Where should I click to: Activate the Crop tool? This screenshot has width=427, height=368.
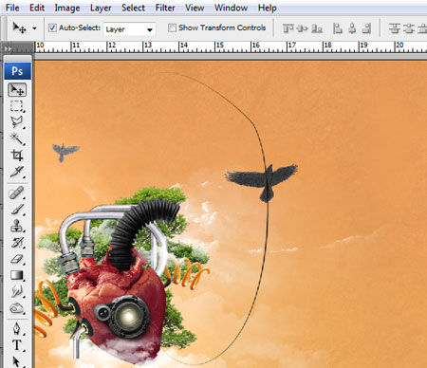pos(17,155)
